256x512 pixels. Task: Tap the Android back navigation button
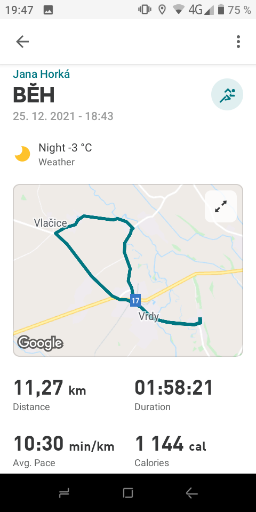tap(192, 493)
